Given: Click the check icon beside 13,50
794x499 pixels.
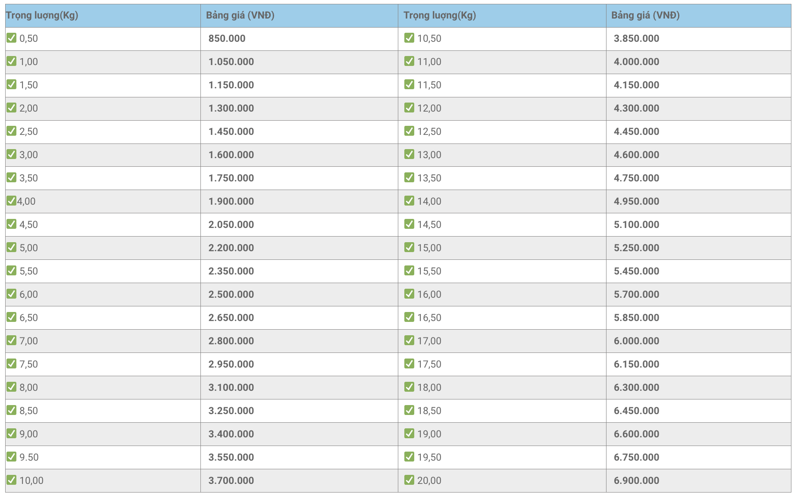Looking at the screenshot, I should pyautogui.click(x=409, y=178).
